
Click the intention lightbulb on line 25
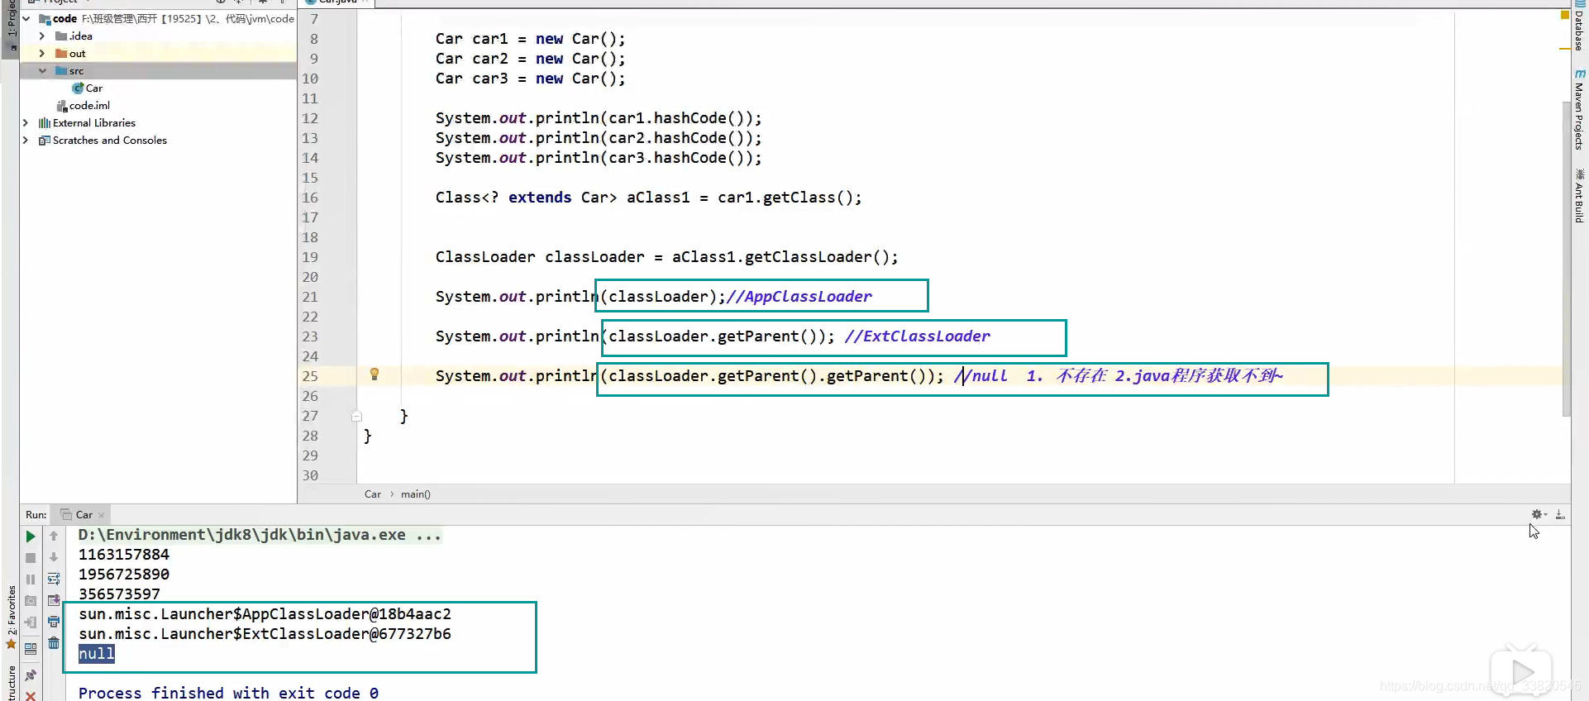[x=375, y=374]
